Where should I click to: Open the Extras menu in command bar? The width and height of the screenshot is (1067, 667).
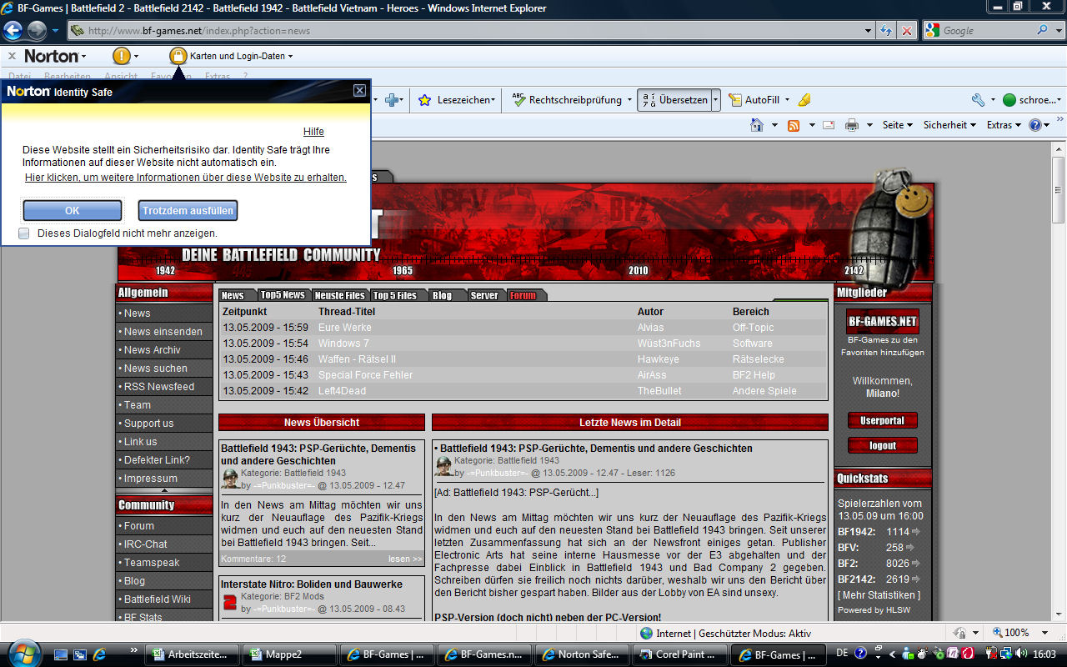1004,125
